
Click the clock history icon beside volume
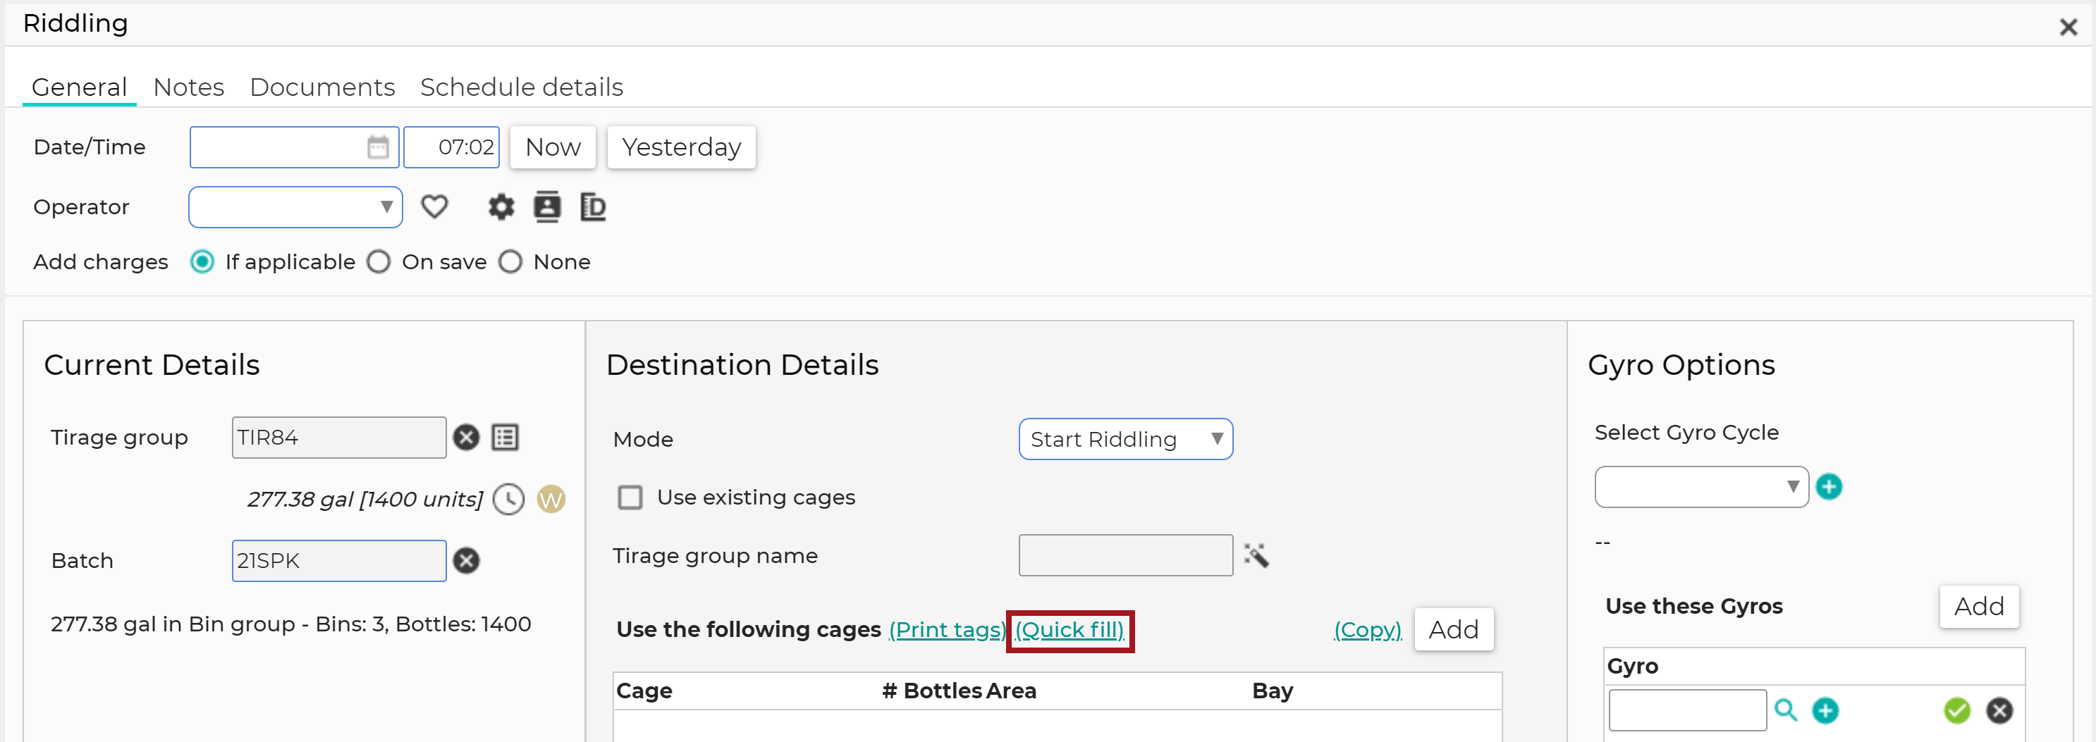509,499
